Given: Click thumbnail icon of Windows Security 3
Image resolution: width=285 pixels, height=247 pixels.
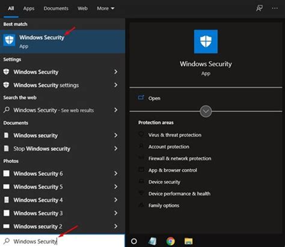Looking at the screenshot, I should [x=7, y=213].
